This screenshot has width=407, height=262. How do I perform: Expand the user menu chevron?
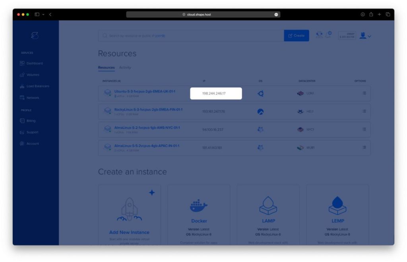pyautogui.click(x=369, y=36)
